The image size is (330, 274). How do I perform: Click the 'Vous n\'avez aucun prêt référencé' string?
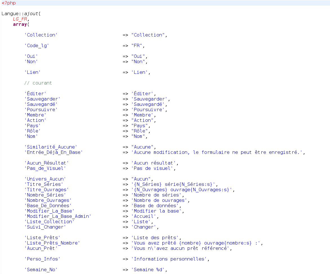[x=180, y=248]
